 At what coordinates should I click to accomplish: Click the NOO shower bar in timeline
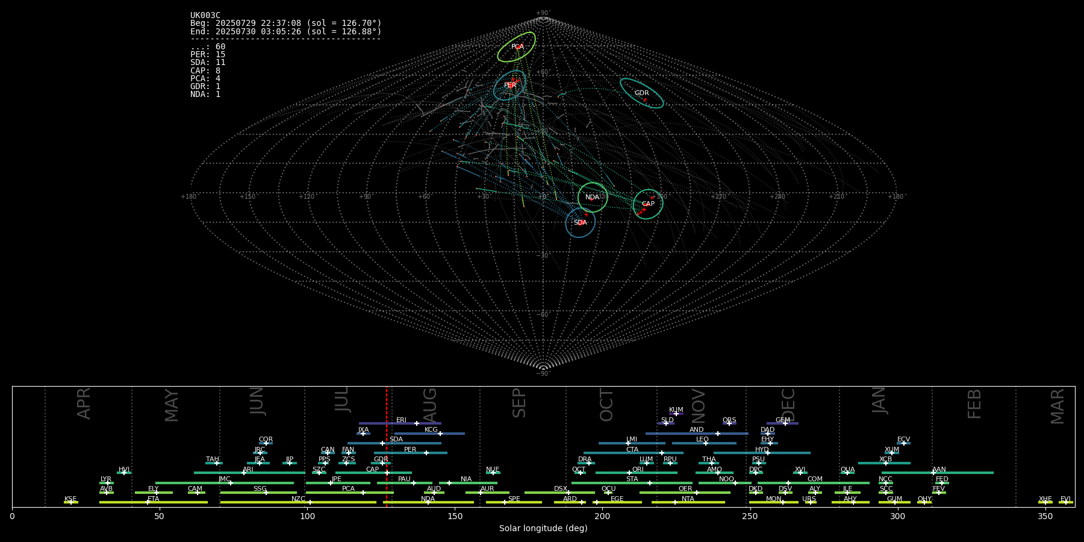[x=725, y=482]
